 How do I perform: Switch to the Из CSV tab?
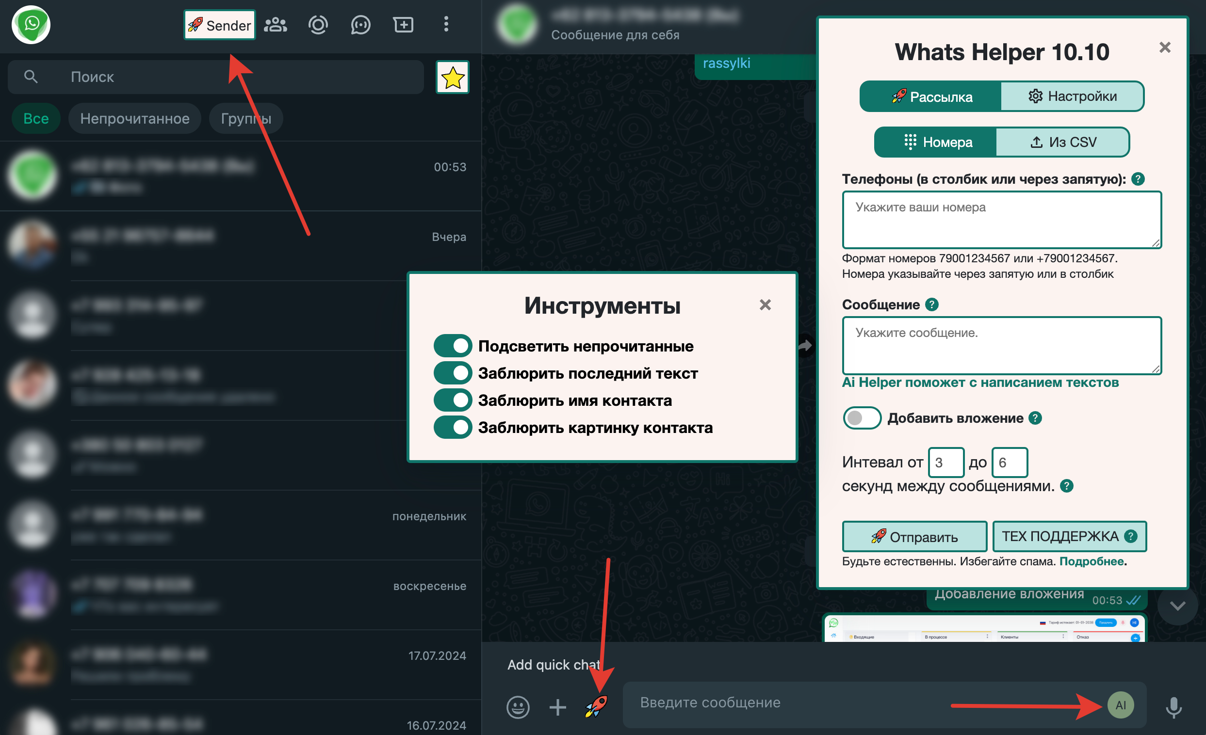(1062, 143)
